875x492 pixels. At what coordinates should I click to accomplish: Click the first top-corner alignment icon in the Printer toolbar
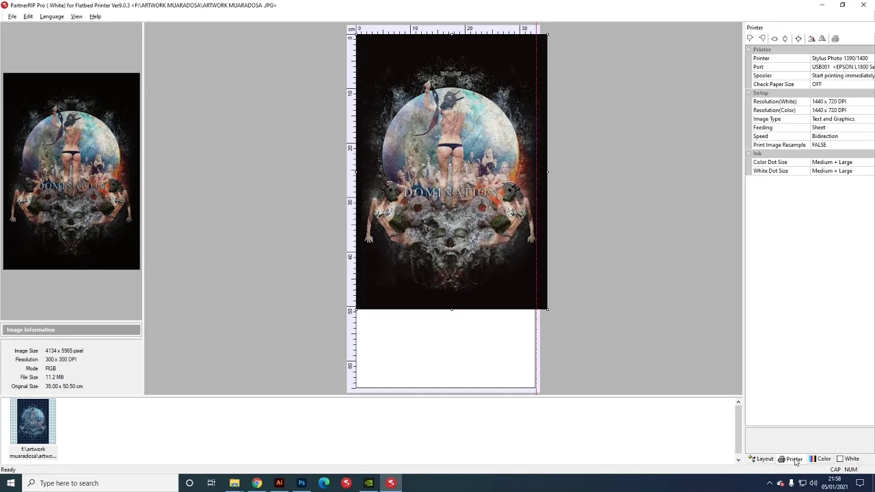[751, 39]
